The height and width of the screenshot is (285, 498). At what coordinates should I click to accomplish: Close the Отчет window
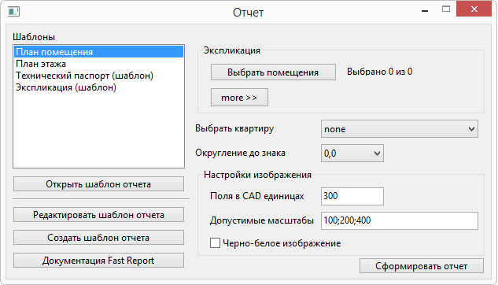pyautogui.click(x=474, y=9)
